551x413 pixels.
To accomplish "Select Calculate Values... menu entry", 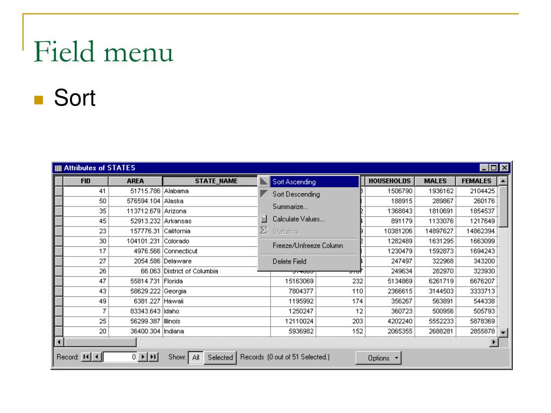I will [309, 219].
